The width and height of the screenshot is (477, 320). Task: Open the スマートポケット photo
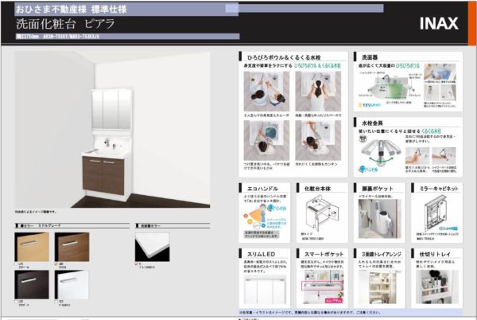tap(323, 287)
